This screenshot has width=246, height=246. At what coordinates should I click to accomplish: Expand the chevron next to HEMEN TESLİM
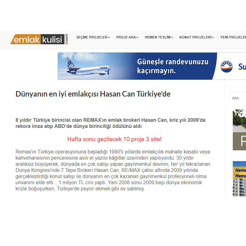(172, 38)
